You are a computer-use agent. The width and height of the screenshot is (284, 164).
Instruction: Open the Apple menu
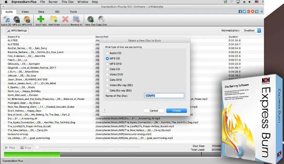[6, 2]
